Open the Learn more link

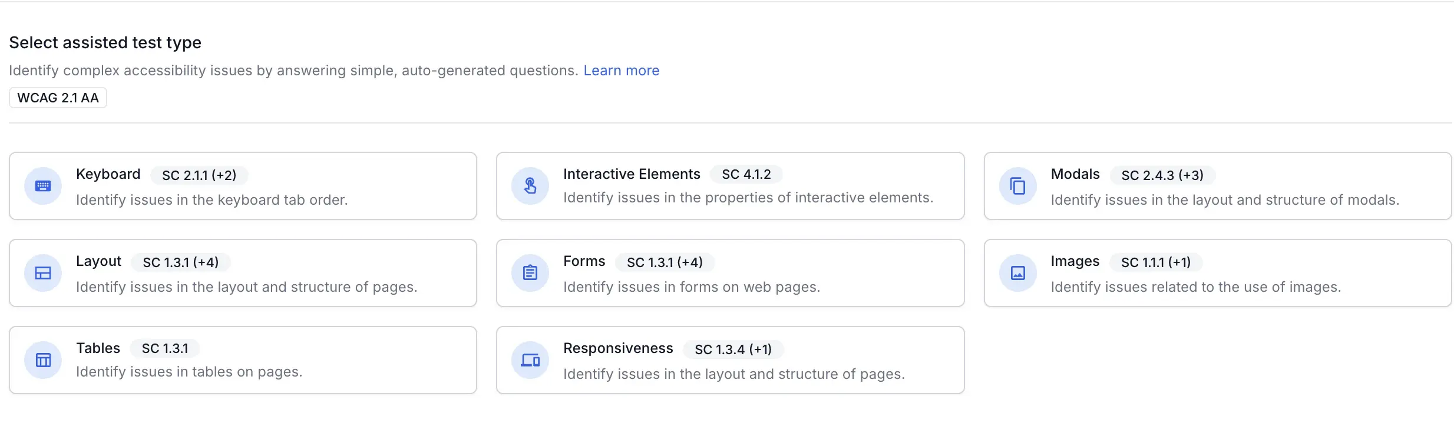pos(622,71)
